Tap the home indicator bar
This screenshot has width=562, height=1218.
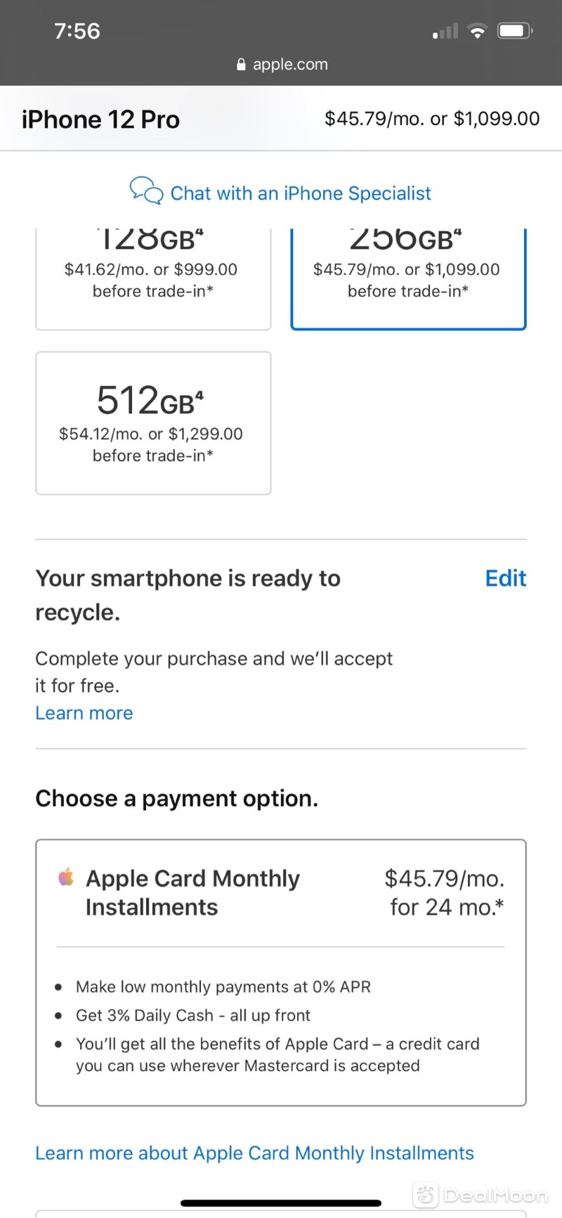[281, 1203]
